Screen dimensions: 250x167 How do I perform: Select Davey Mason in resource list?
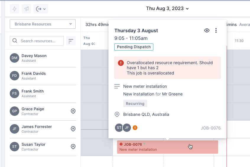[x=34, y=58]
